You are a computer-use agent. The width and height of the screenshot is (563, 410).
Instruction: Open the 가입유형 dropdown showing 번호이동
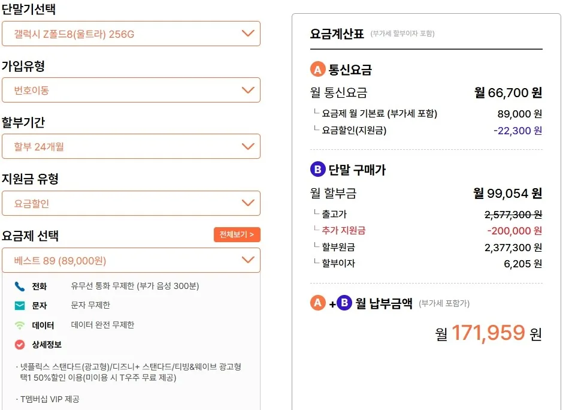click(131, 90)
